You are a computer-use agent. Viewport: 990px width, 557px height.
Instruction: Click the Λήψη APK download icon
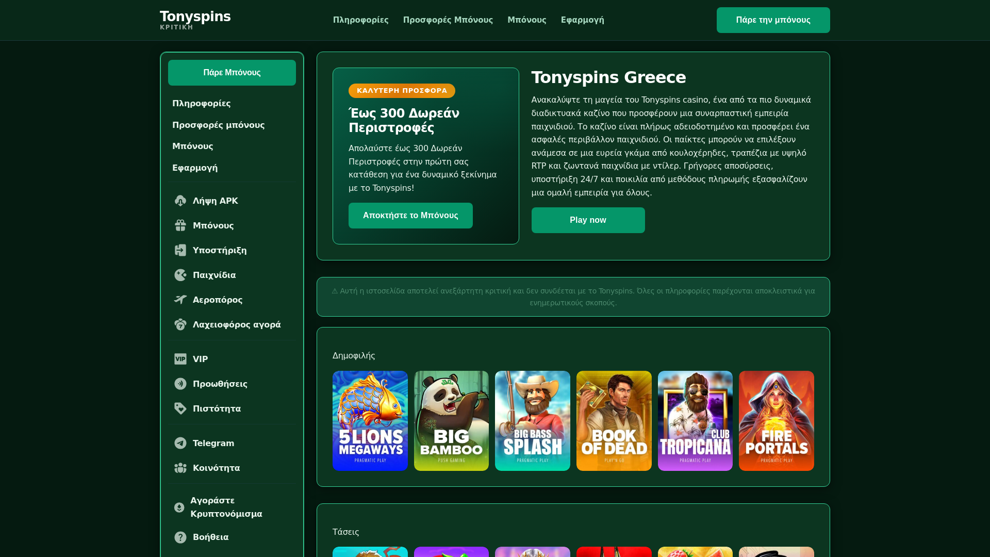tap(180, 201)
